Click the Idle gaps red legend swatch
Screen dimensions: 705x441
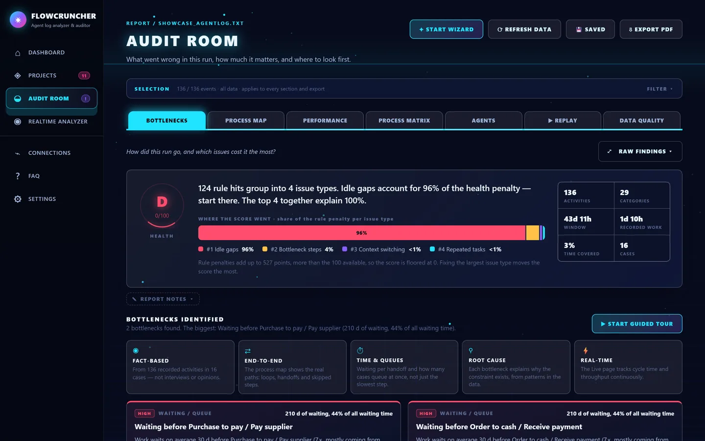point(201,249)
